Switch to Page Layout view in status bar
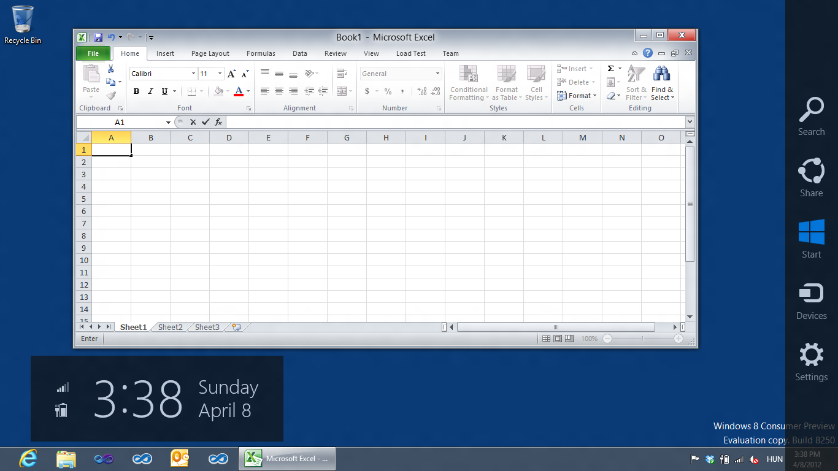Image resolution: width=838 pixels, height=471 pixels. click(558, 339)
